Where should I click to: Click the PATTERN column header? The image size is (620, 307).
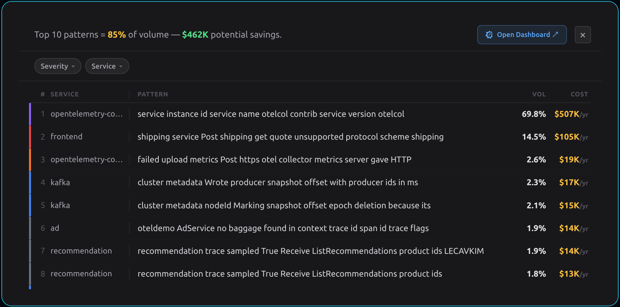(x=153, y=94)
